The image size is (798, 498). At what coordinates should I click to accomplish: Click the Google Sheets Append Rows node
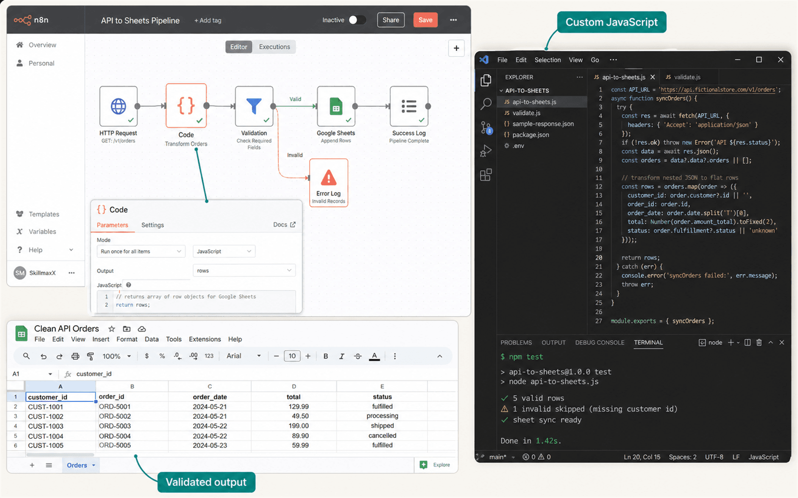point(336,106)
